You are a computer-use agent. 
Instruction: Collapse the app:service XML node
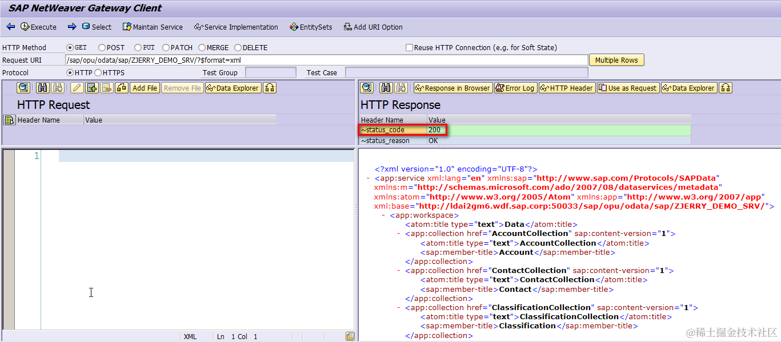(369, 178)
